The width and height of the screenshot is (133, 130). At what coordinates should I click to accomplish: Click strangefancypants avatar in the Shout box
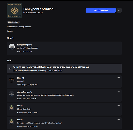pos(12,47)
